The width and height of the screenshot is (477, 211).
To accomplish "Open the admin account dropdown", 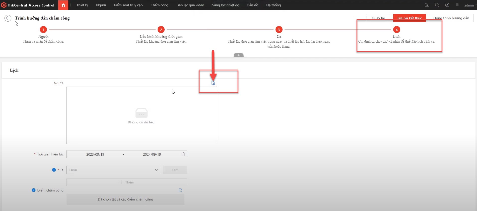I will tap(470, 5).
